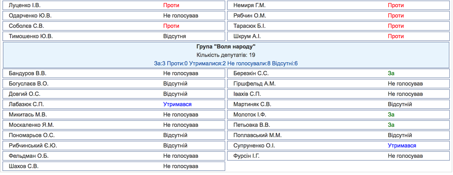Click Немиря Г.М. name
The width and height of the screenshot is (453, 175).
coord(249,5)
